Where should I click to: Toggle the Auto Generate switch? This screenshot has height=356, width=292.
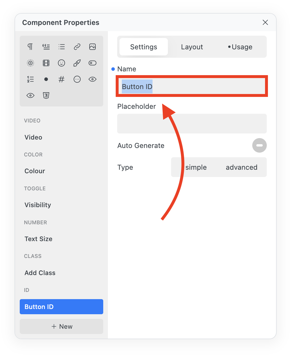[259, 145]
